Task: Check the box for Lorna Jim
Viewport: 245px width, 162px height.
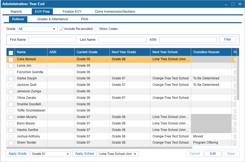Action: click(x=11, y=66)
